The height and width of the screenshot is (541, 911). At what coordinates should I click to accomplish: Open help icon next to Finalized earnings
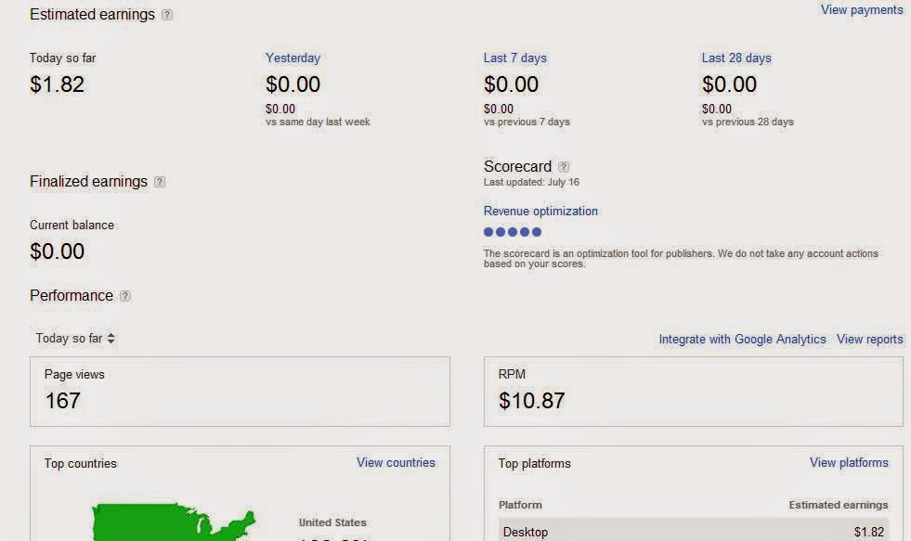(x=160, y=182)
